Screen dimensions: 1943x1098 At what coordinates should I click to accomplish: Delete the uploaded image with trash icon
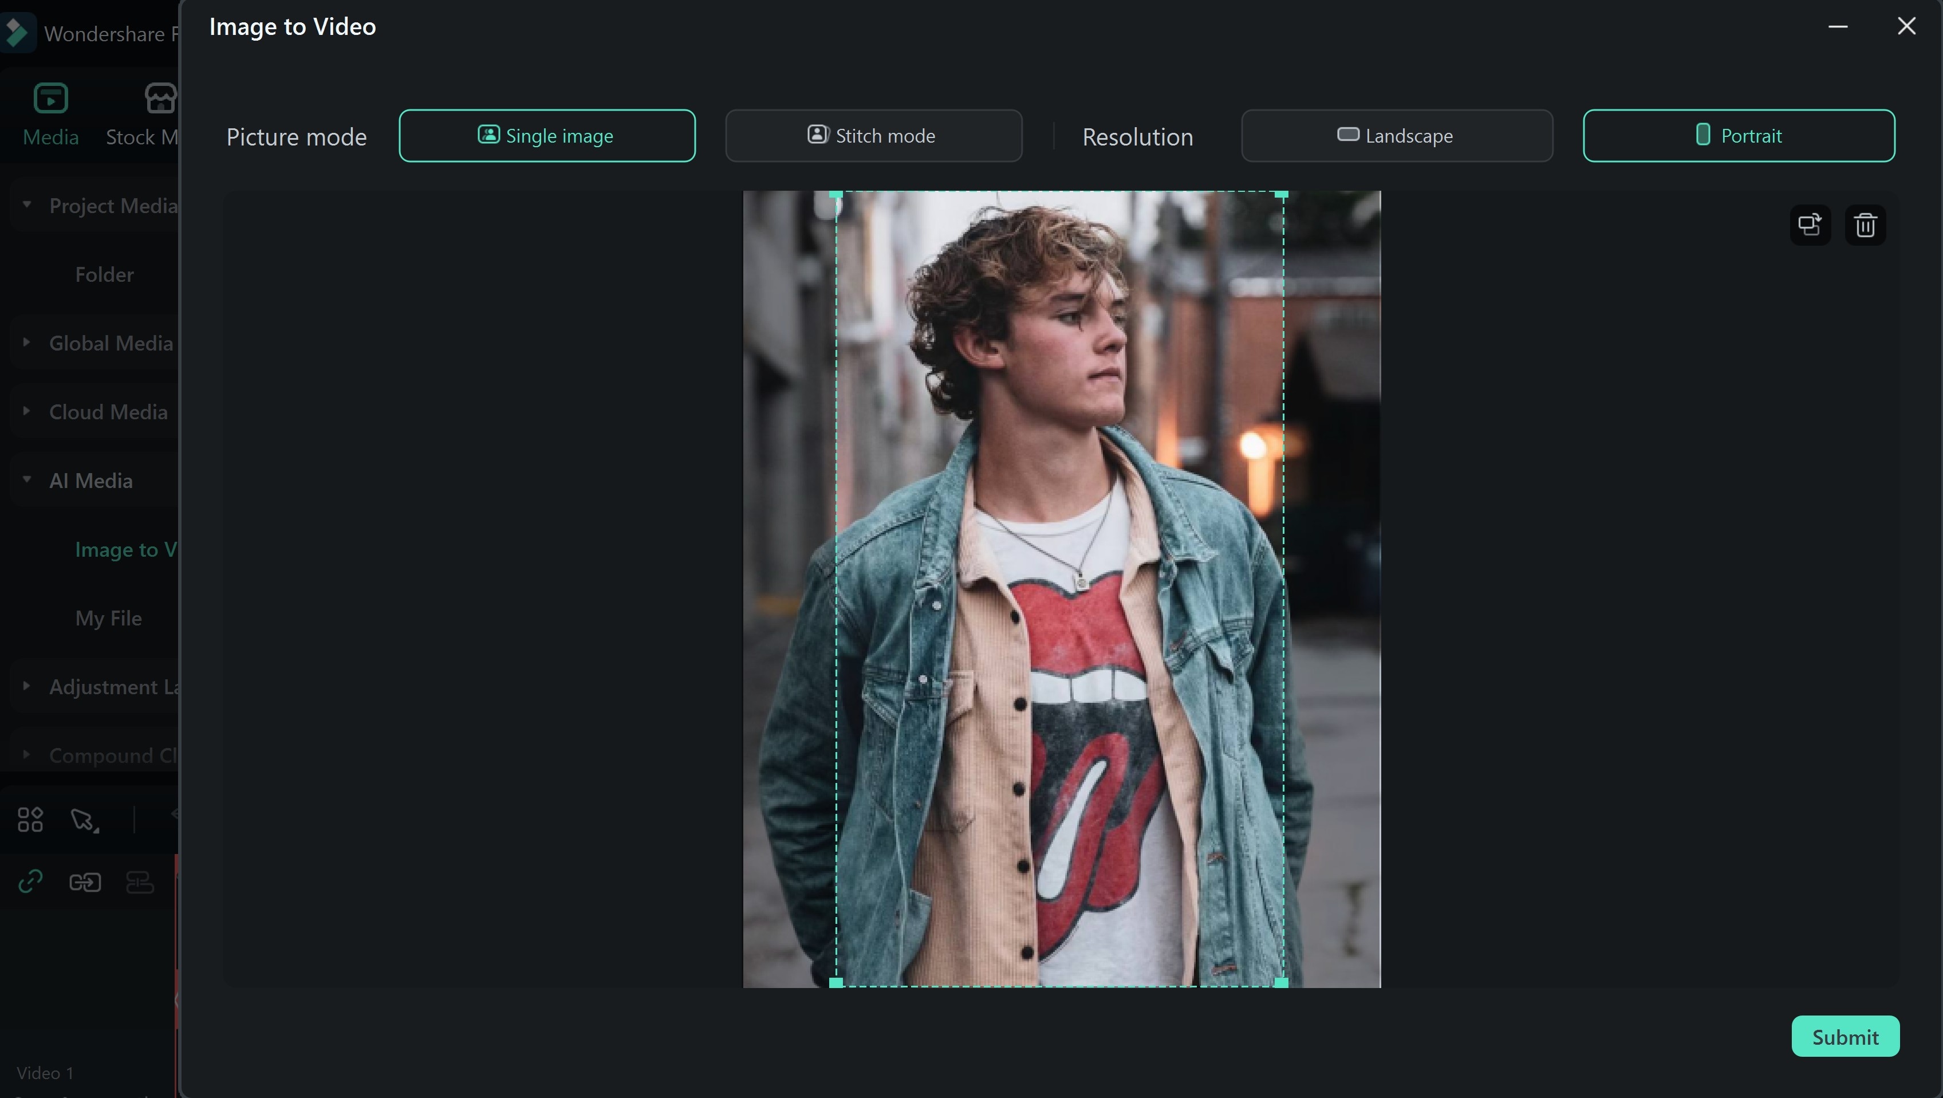tap(1865, 225)
